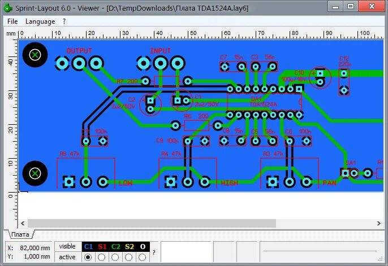Image resolution: width=388 pixels, height=266 pixels.
Task: Close the Sprint-Layout Viewer window
Action: click(x=372, y=6)
